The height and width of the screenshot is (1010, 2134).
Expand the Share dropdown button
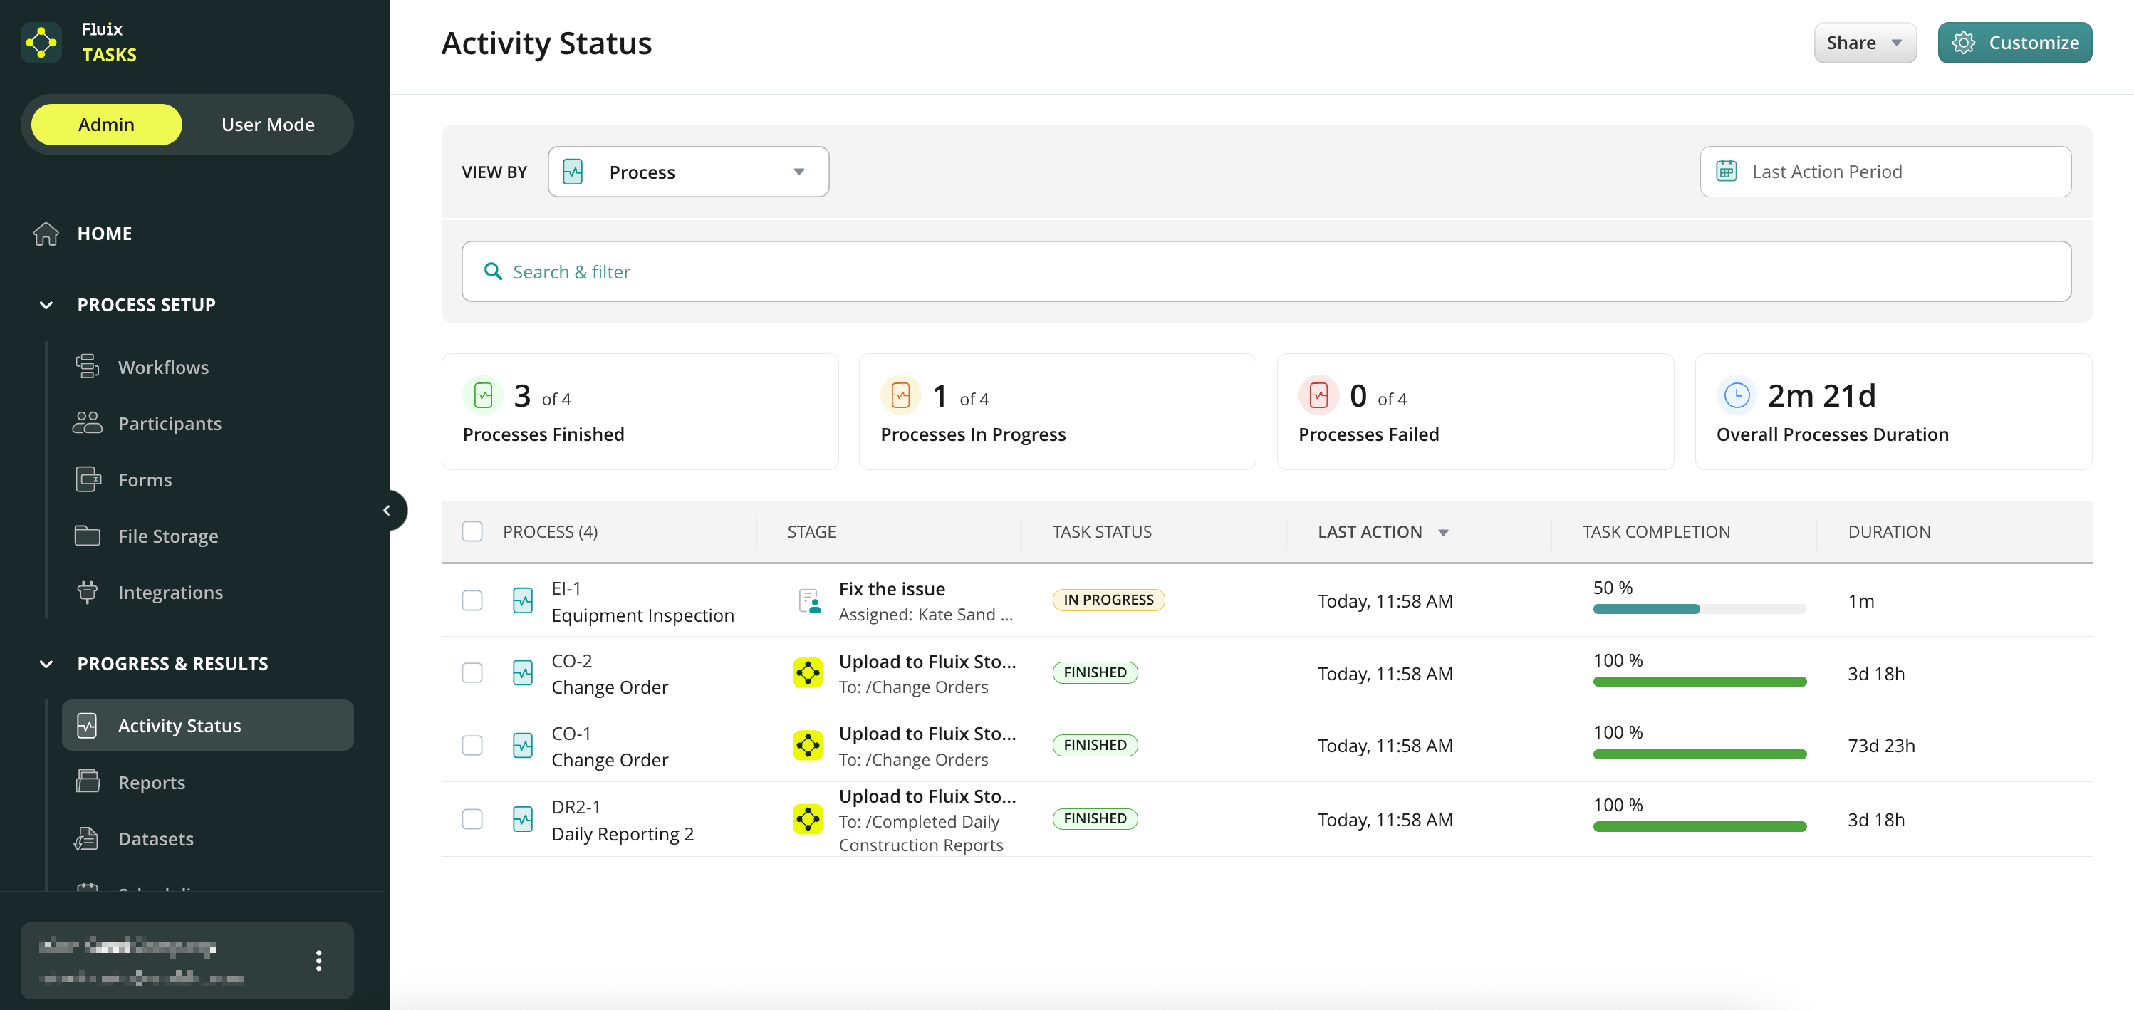pyautogui.click(x=1864, y=43)
